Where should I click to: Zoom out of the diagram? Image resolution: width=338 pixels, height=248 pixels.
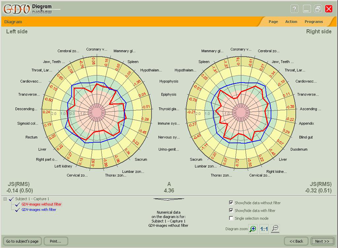(x=275, y=229)
